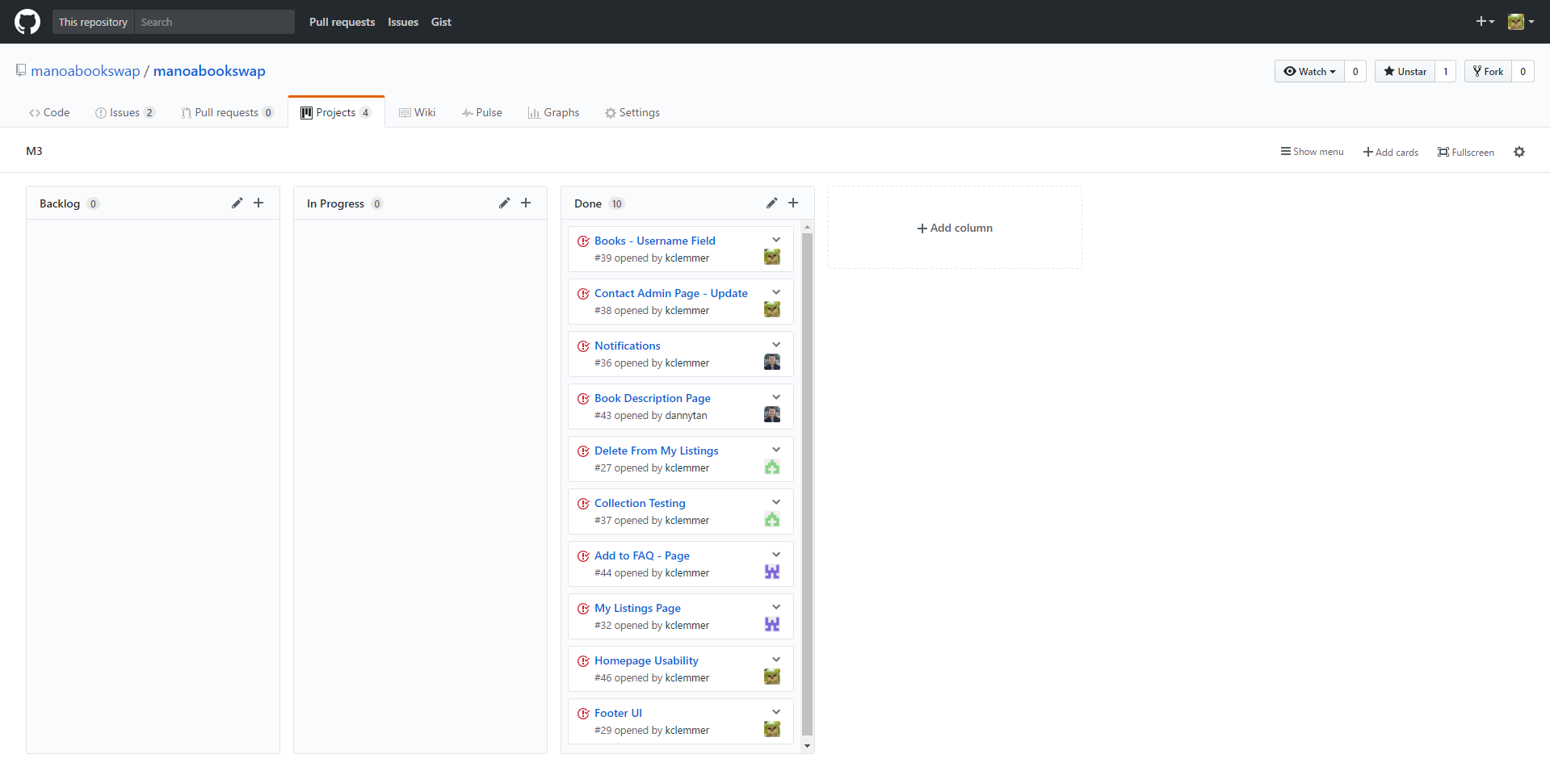Image resolution: width=1550 pixels, height=767 pixels.
Task: Click stargazers count next to Unstar
Action: coord(1446,71)
